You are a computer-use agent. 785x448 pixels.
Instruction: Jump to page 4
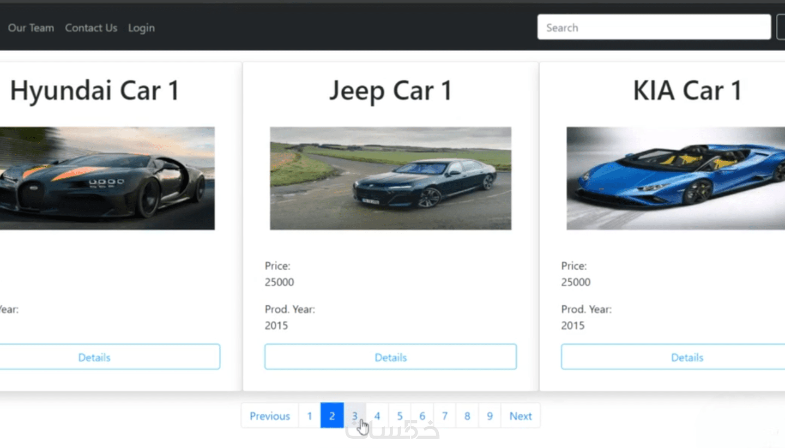tap(377, 416)
